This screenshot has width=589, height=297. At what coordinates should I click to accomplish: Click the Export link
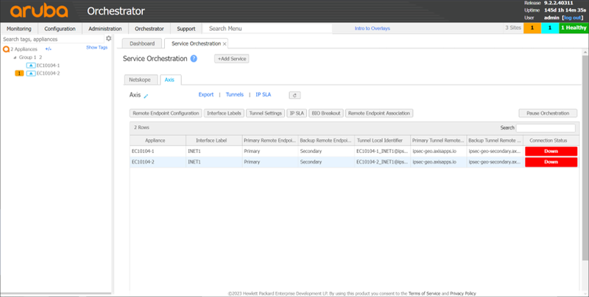pyautogui.click(x=206, y=95)
